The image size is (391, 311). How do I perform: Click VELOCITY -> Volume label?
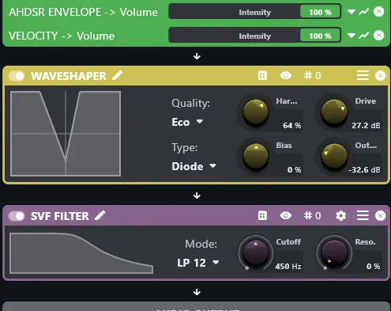pos(62,36)
